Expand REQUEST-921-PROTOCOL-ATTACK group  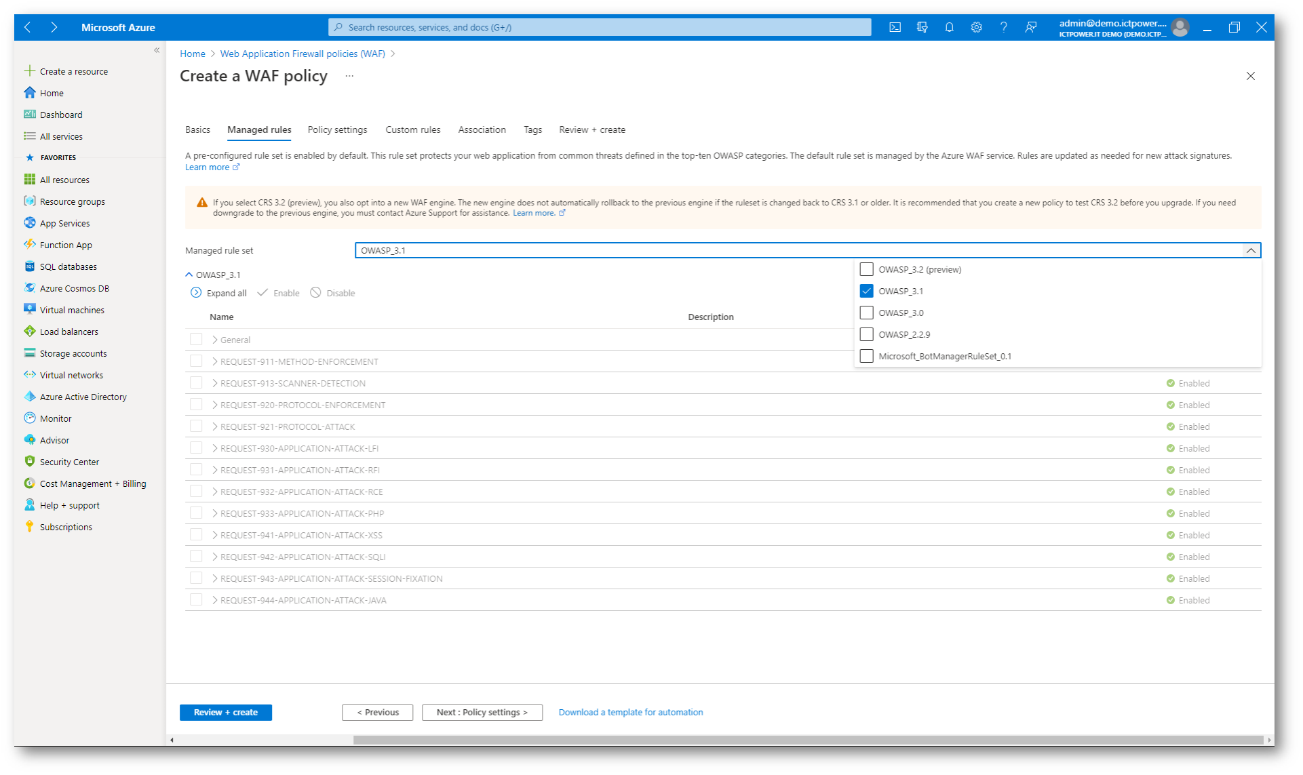[214, 426]
